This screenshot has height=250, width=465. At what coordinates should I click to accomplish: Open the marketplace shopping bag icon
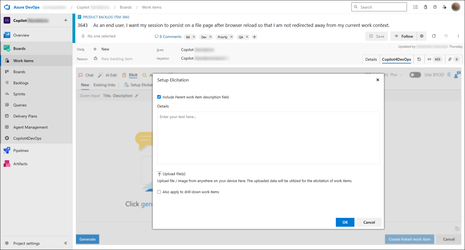click(426, 7)
